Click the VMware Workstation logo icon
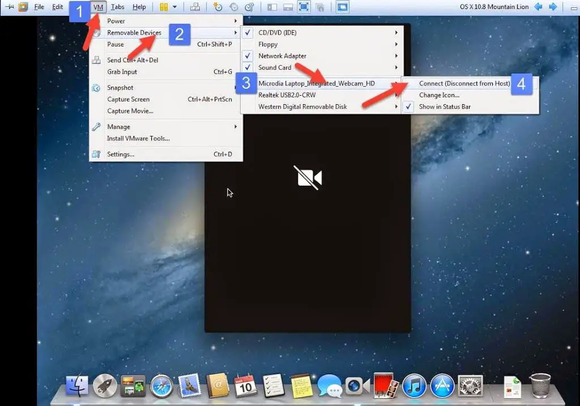Viewport: 580px width, 406px height. click(x=23, y=7)
